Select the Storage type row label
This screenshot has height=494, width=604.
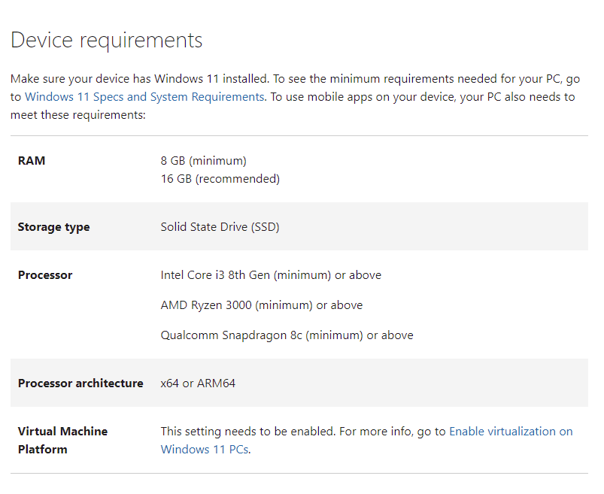pyautogui.click(x=53, y=227)
